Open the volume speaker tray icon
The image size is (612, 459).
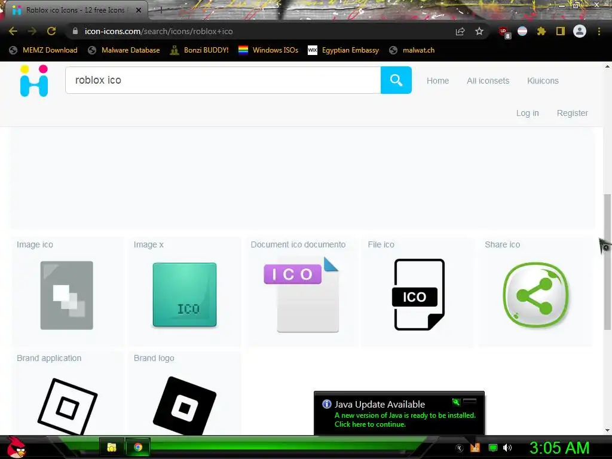tap(507, 448)
